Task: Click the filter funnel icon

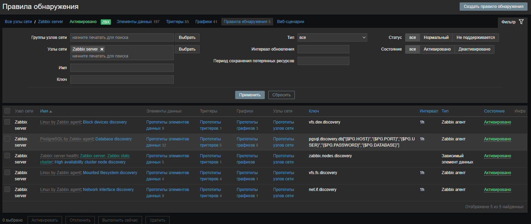Action: [x=521, y=22]
